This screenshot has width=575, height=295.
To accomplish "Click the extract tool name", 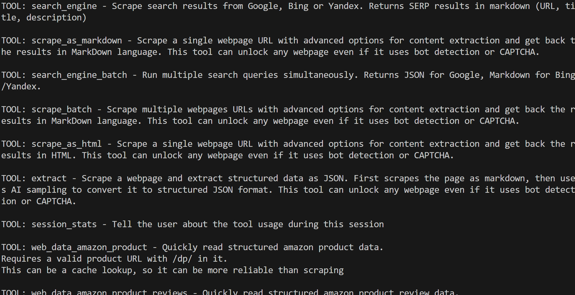I will tap(49, 178).
